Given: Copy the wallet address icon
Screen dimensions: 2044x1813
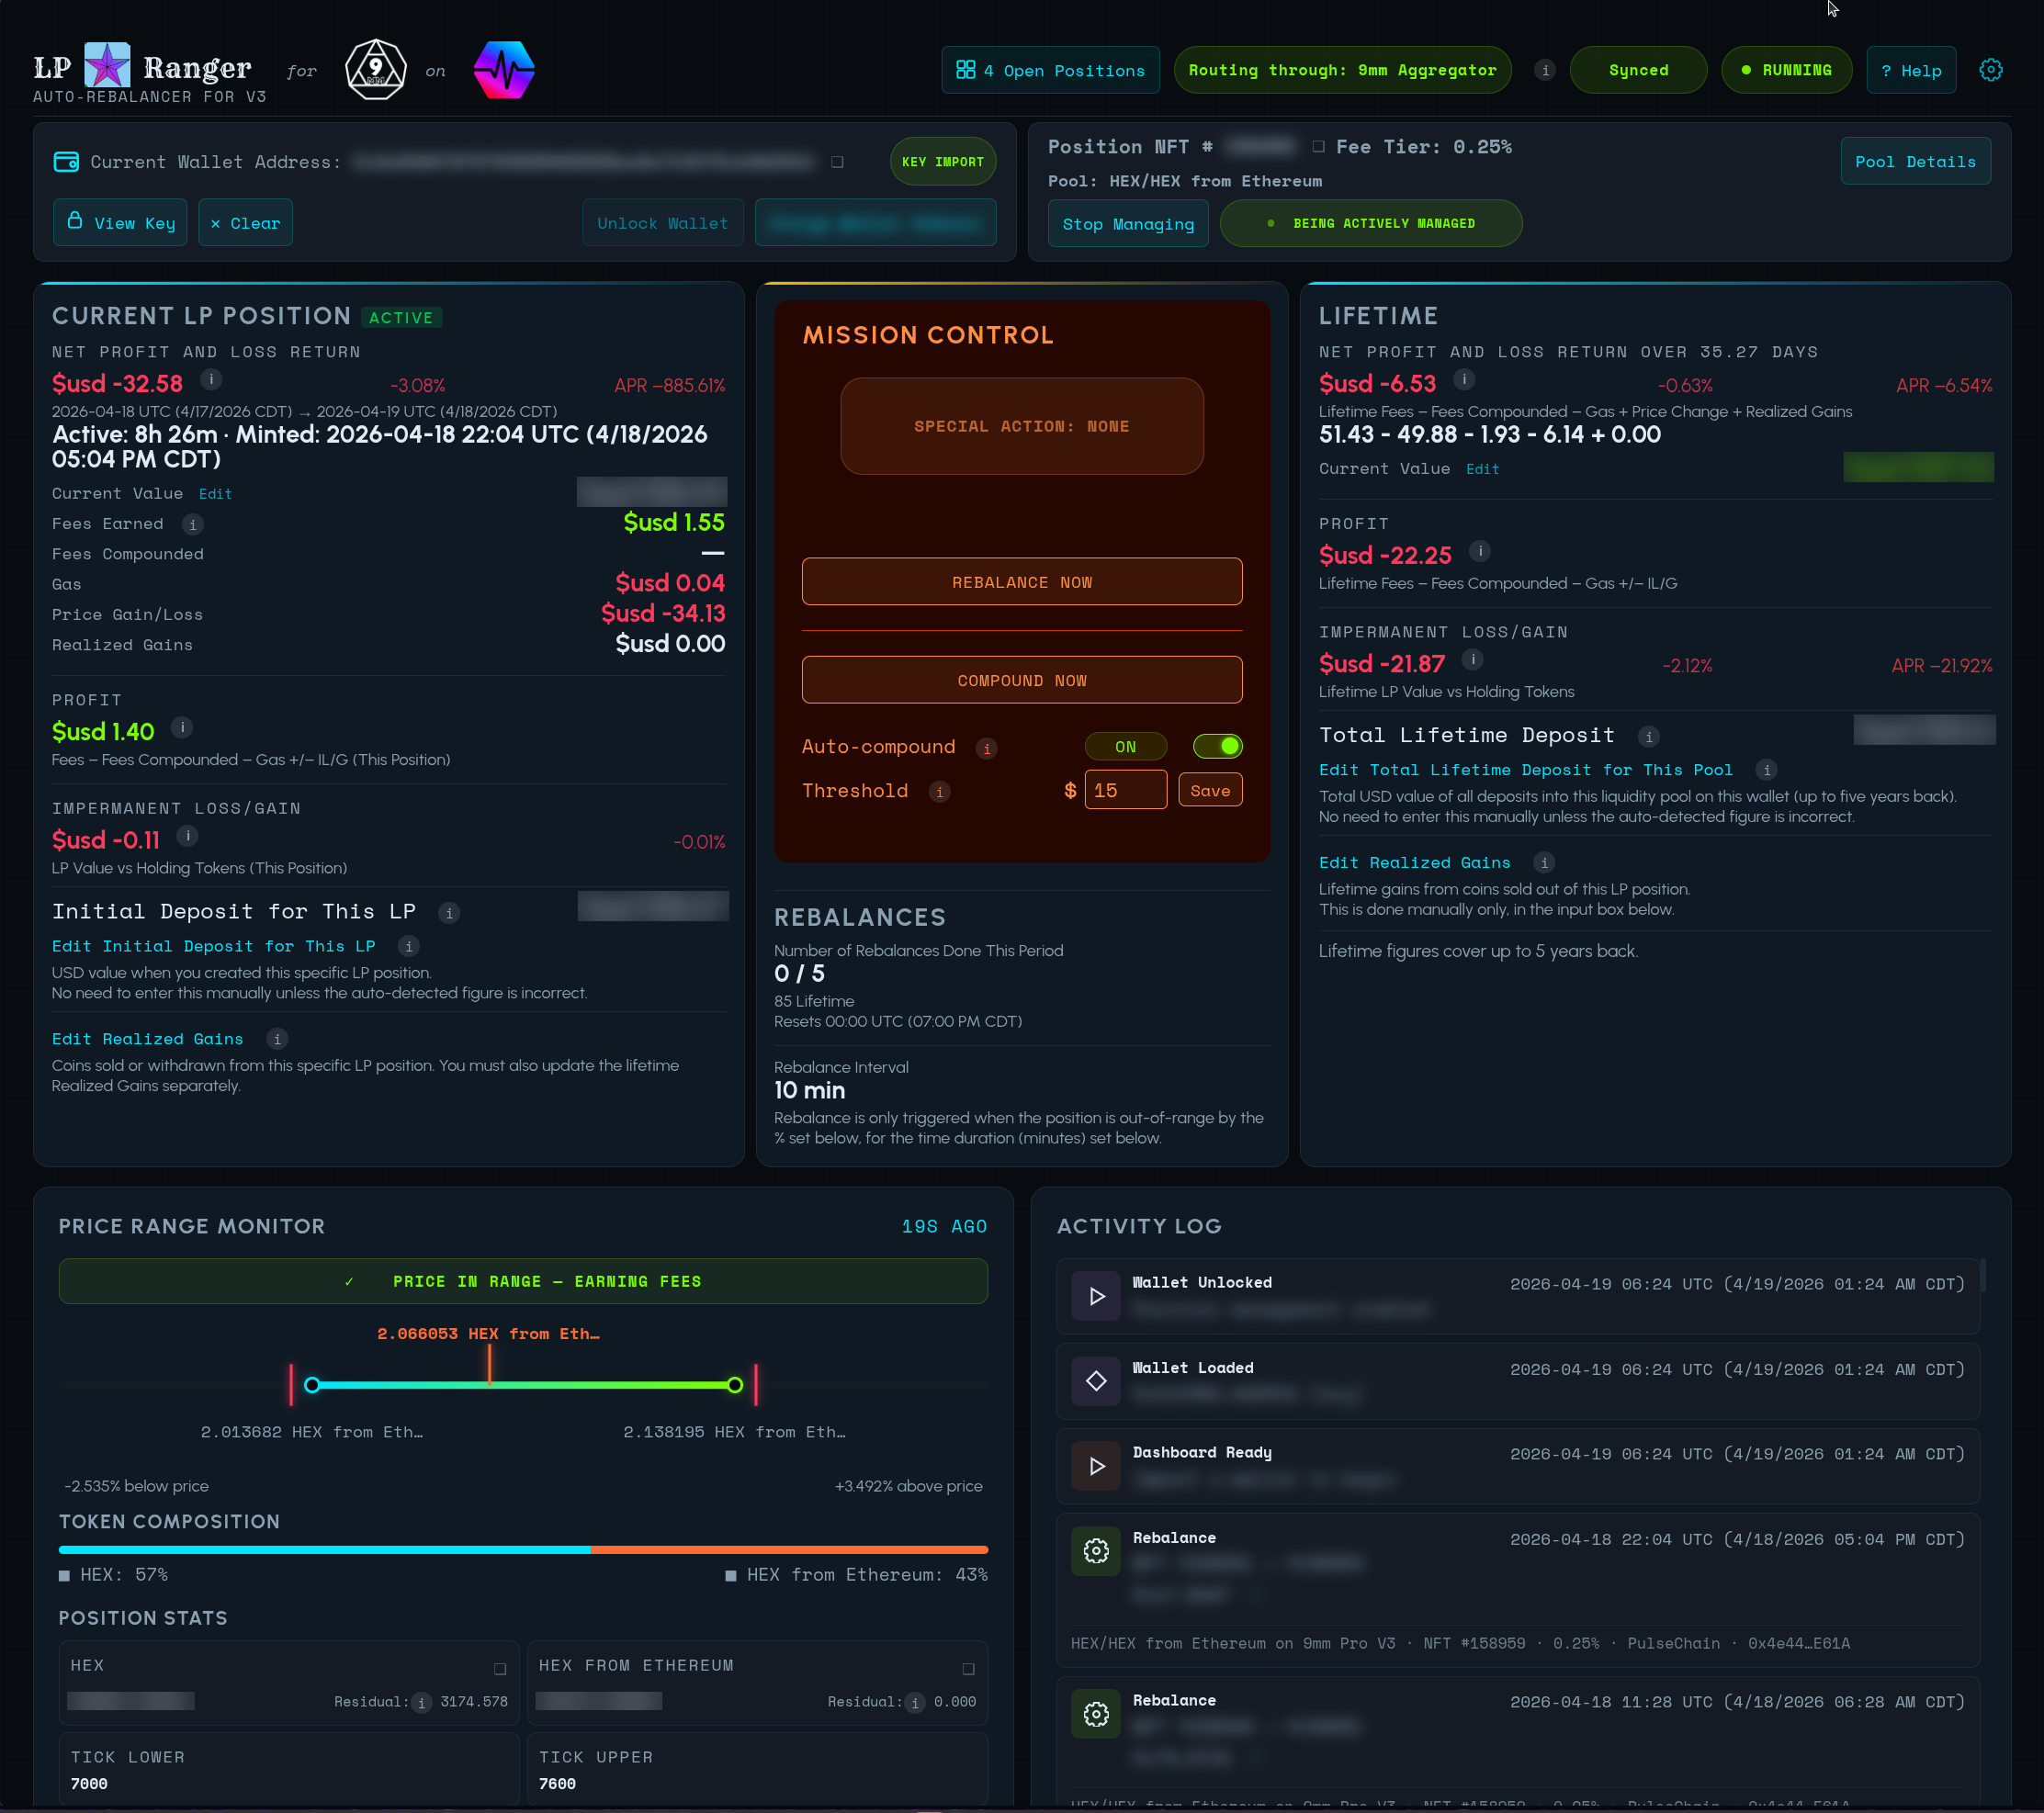Looking at the screenshot, I should (837, 162).
